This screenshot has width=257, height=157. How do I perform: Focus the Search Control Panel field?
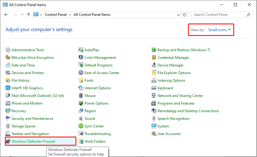[x=222, y=15]
